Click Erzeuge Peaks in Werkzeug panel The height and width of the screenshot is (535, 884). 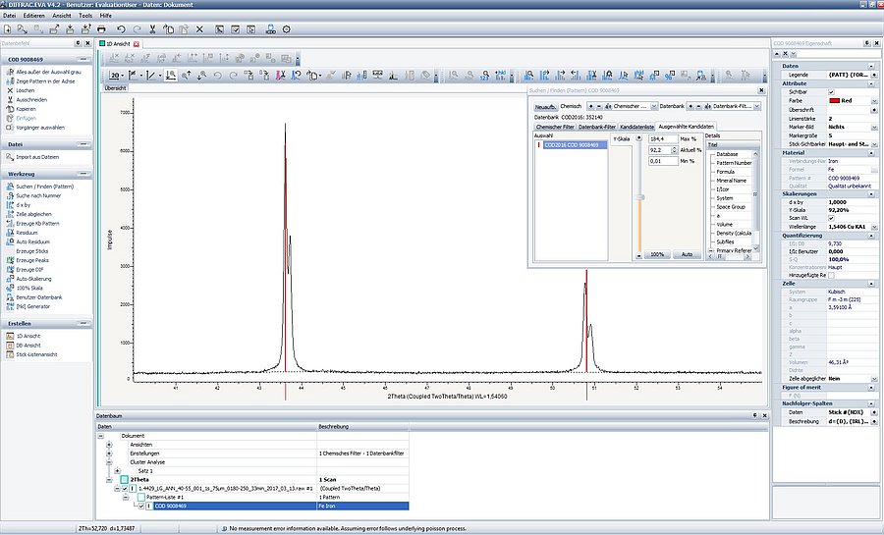tap(31, 260)
